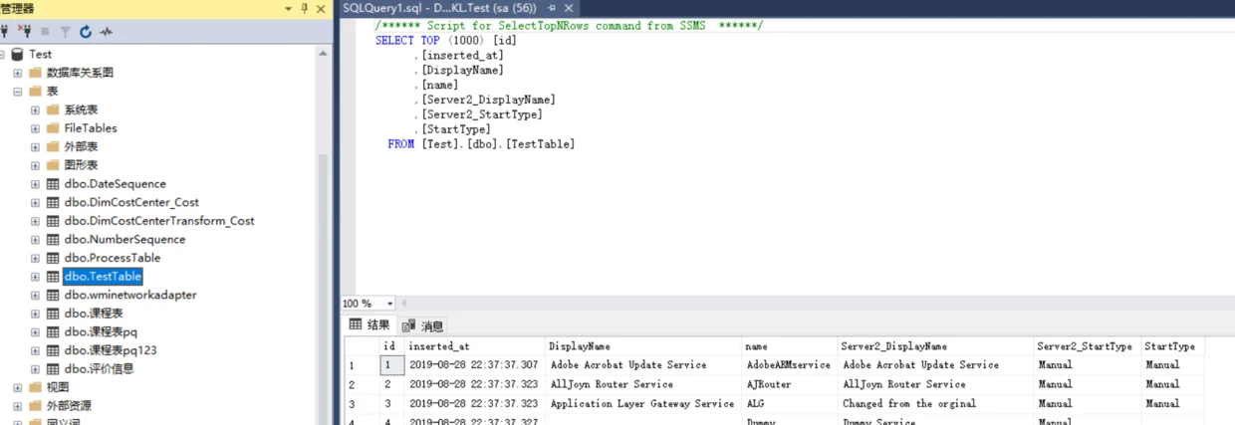Switch to the 消息 messages tab

pos(423,325)
